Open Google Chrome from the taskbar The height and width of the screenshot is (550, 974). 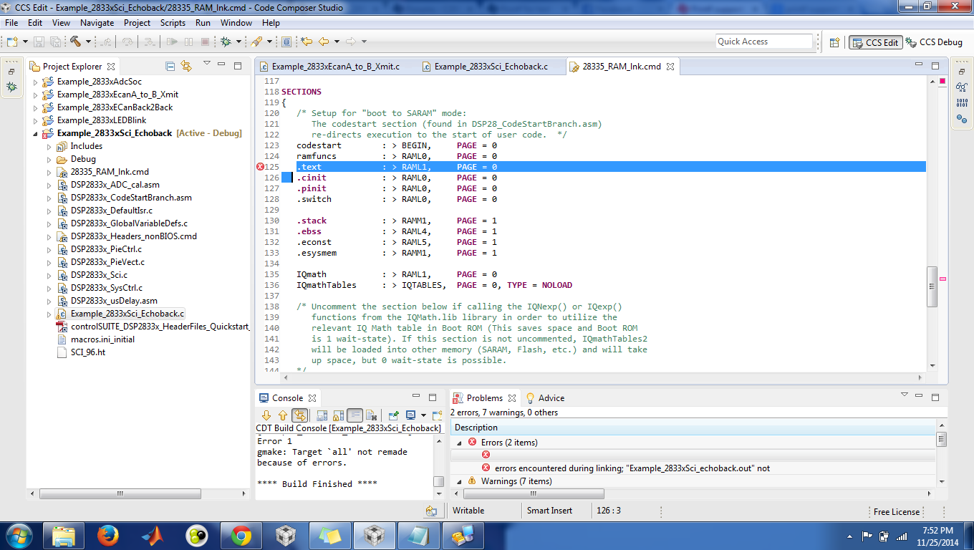pyautogui.click(x=241, y=535)
